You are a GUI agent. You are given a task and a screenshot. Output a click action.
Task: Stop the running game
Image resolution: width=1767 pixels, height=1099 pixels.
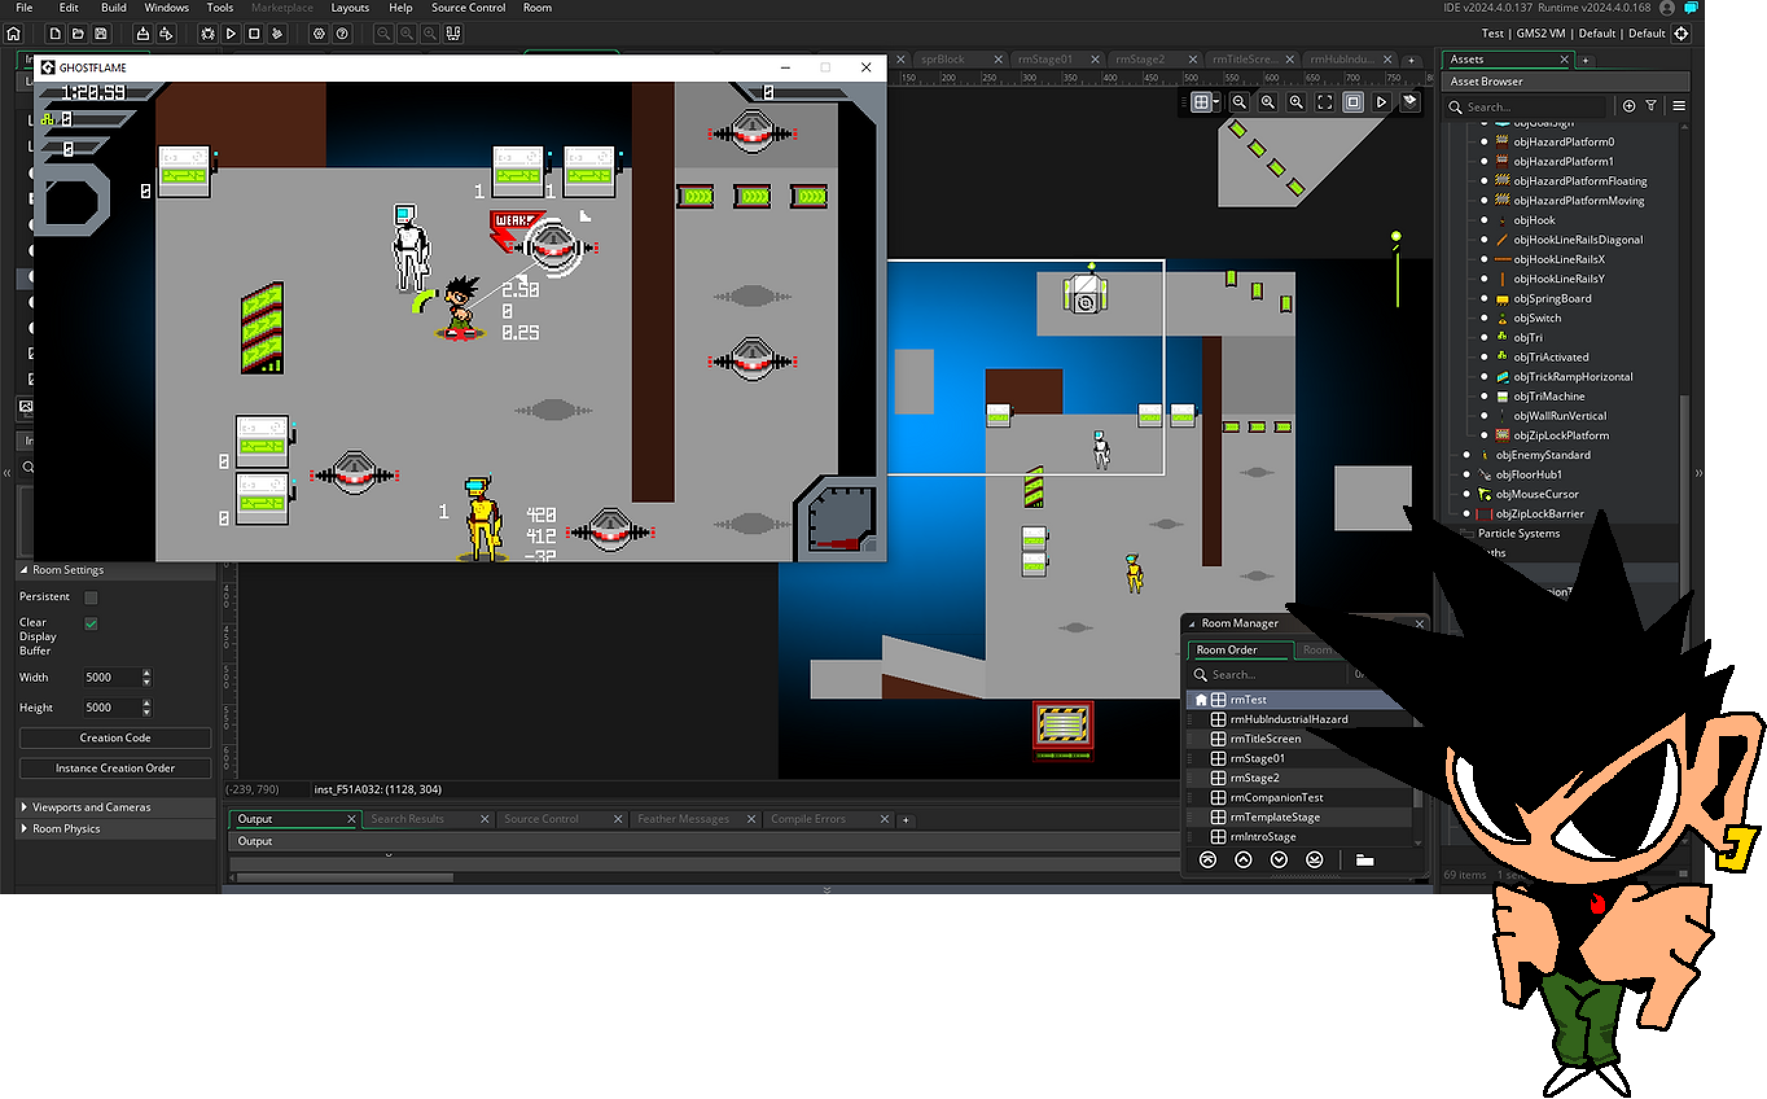(255, 34)
